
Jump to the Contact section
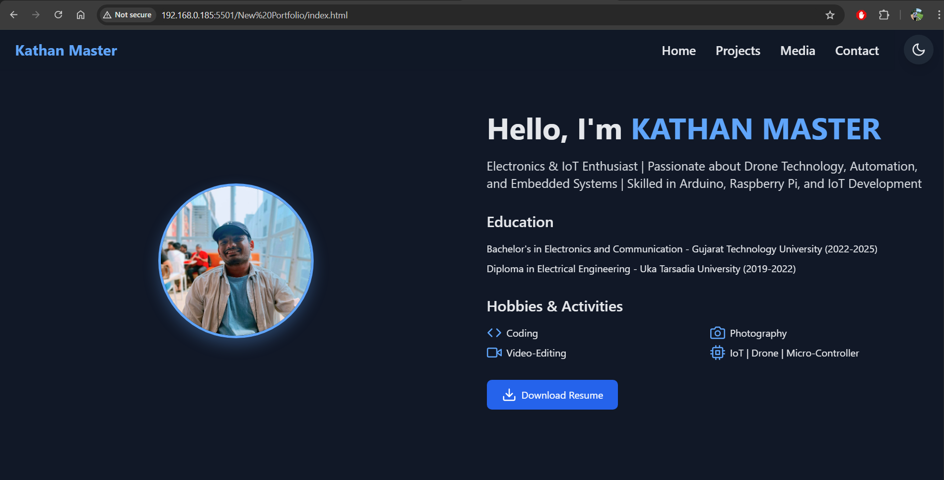pyautogui.click(x=857, y=51)
